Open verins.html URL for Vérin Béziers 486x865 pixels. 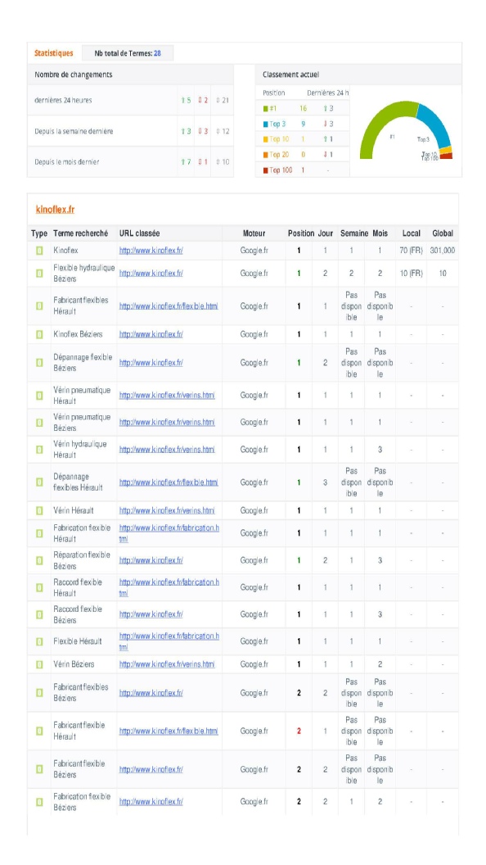167,664
